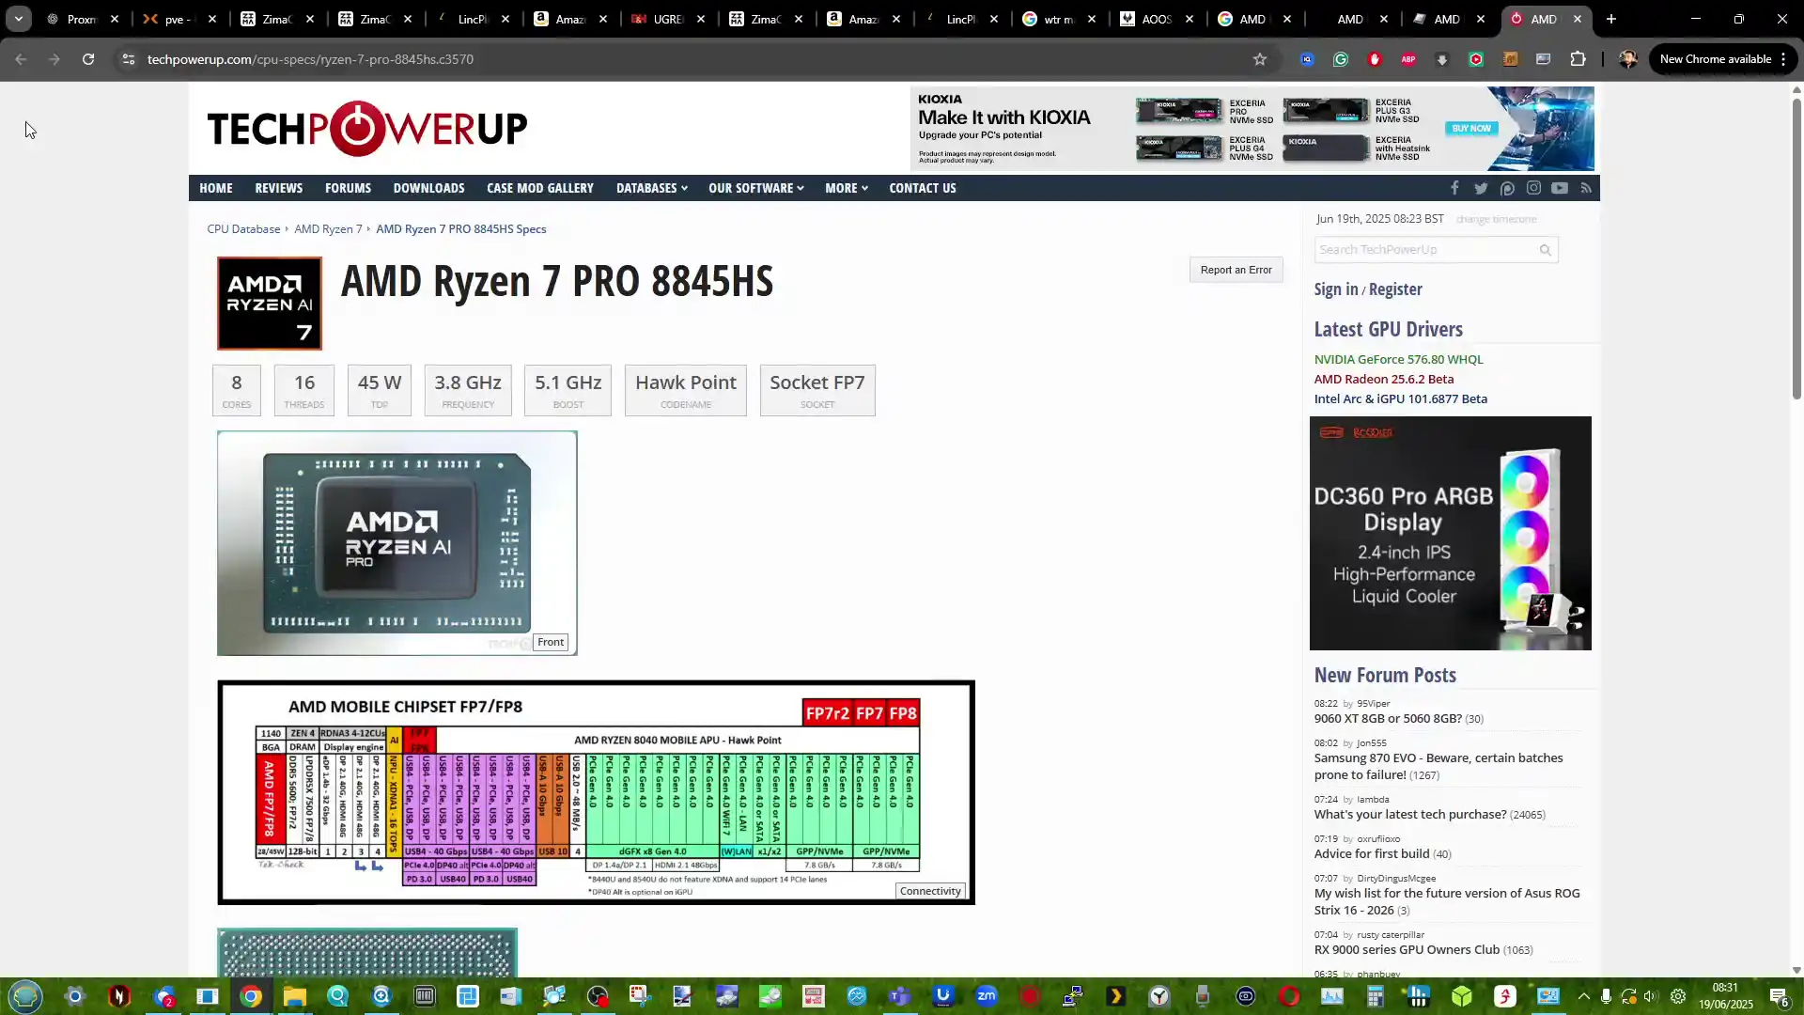The image size is (1804, 1015).
Task: Click the Report an Error button
Action: coord(1236,270)
